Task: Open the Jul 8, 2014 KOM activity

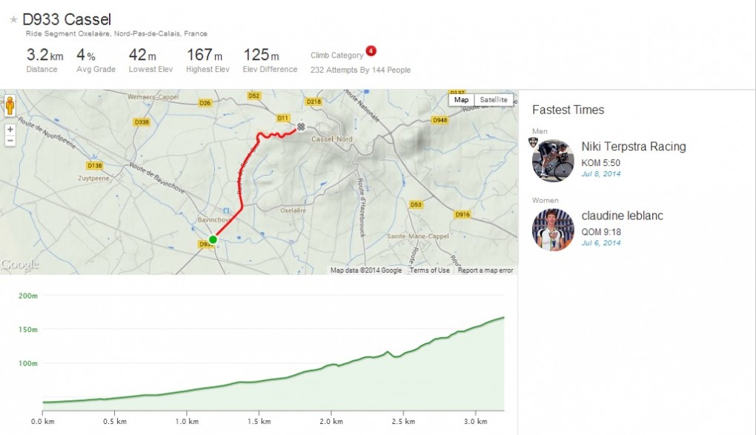Action: 600,173
